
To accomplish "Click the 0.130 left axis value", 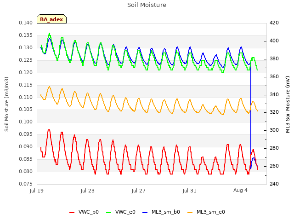I will coord(26,47).
